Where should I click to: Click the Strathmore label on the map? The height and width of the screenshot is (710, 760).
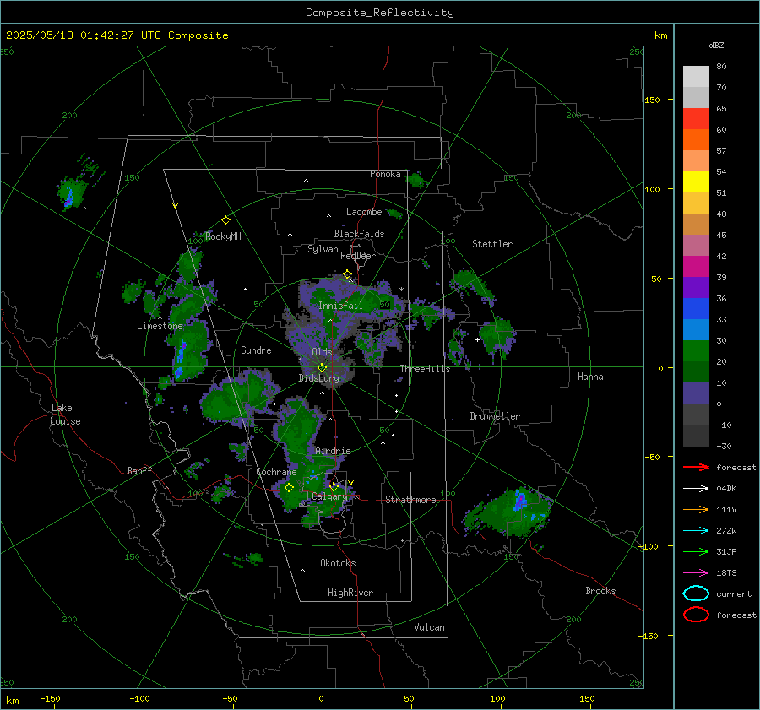click(410, 500)
